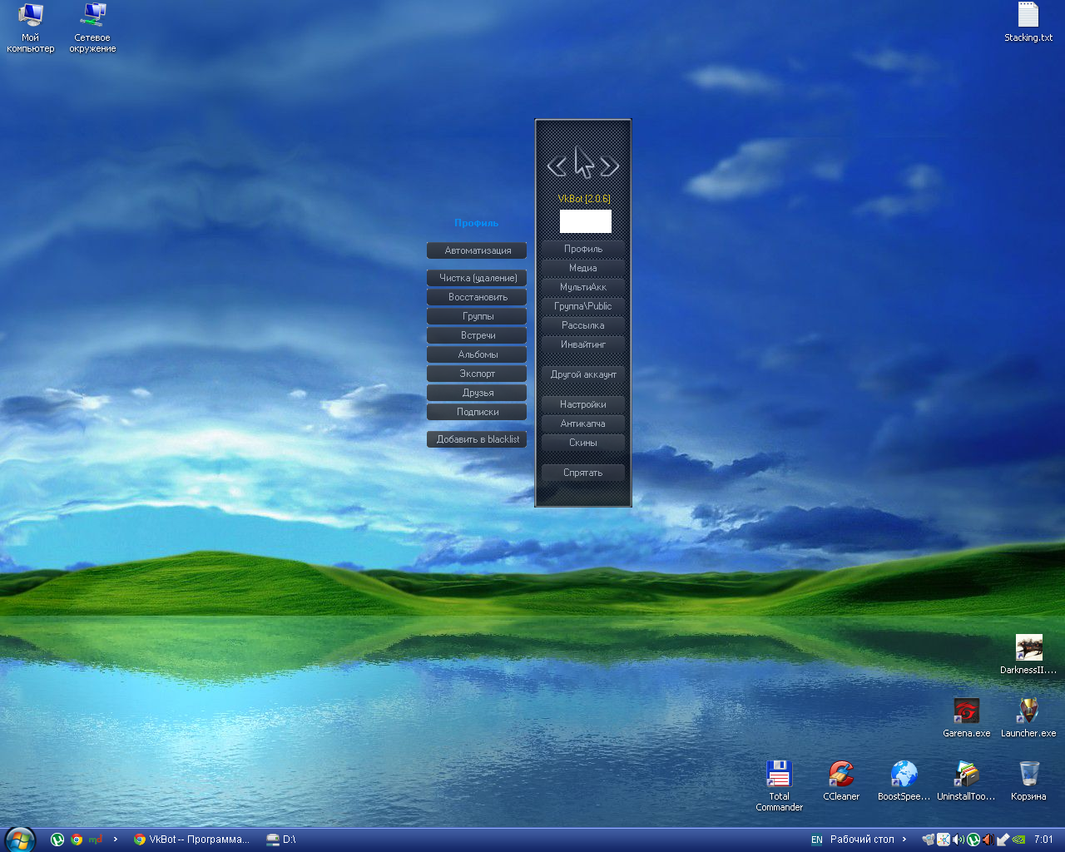Click the Спрятать button to hide VkBot
Image resolution: width=1065 pixels, height=852 pixels.
(x=582, y=473)
